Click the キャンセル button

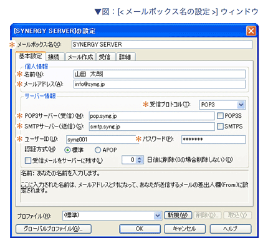click(184, 229)
